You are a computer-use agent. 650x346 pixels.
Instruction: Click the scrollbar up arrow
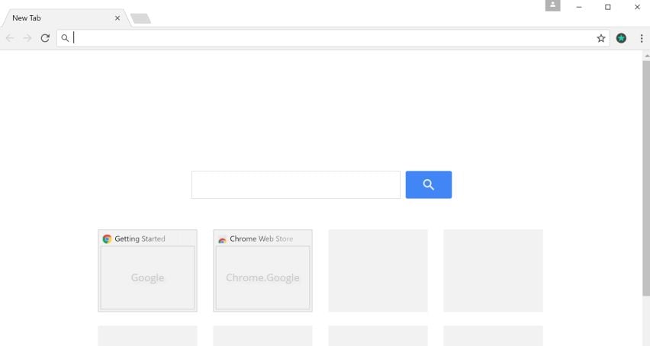coord(646,56)
